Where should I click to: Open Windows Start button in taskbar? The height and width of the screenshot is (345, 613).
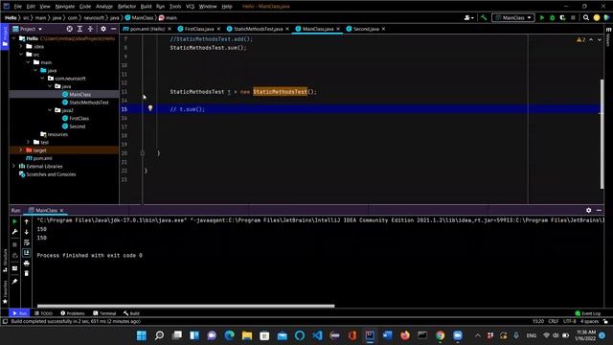[x=142, y=335]
